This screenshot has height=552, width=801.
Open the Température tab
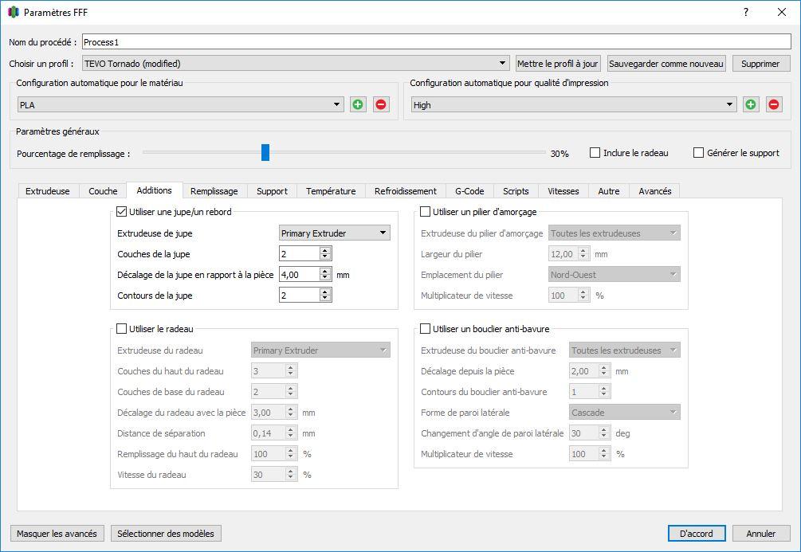[331, 191]
